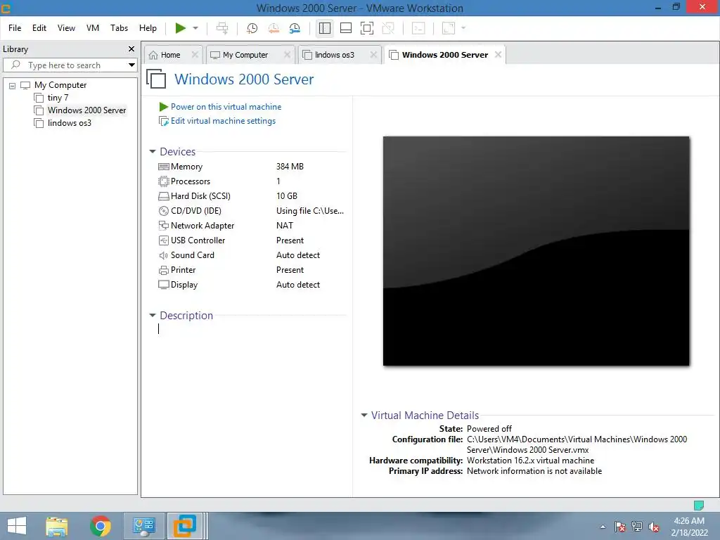Close the Home tab
Image resolution: width=720 pixels, height=540 pixels.
195,55
